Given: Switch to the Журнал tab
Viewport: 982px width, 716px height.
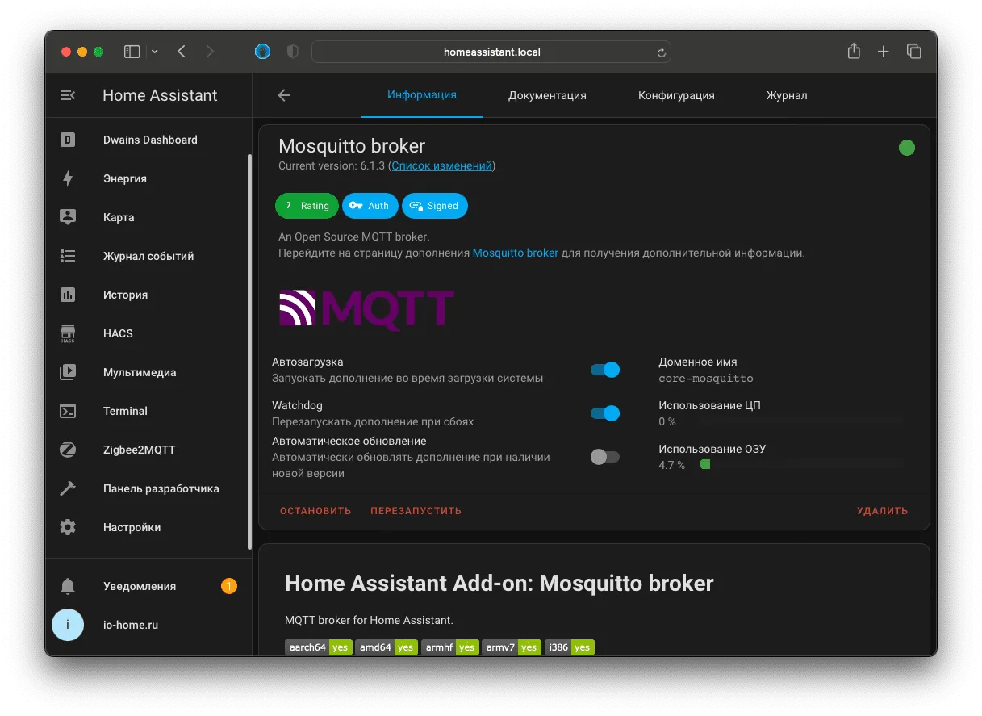Looking at the screenshot, I should (x=787, y=95).
